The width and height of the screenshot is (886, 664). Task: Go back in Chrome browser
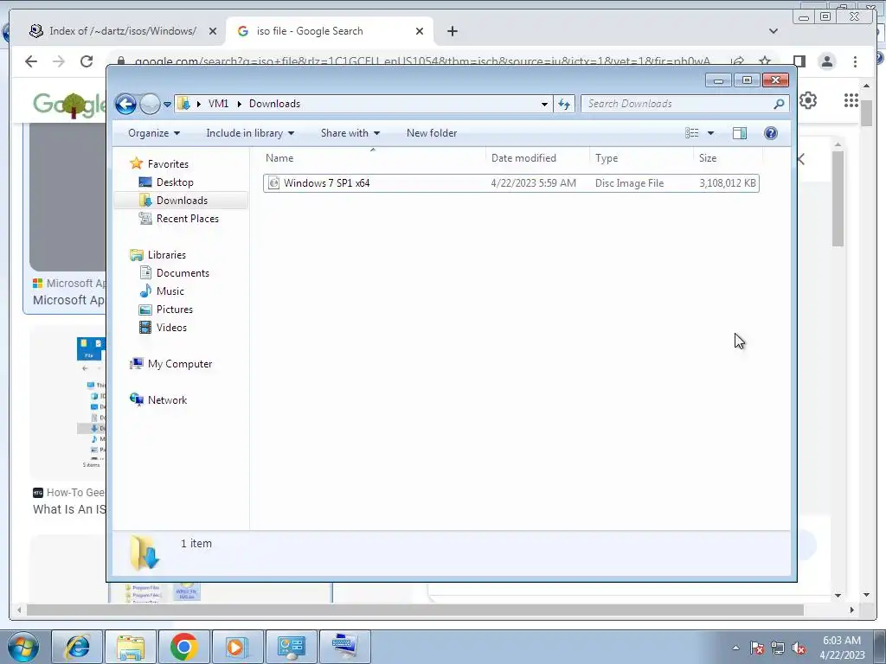coord(31,61)
